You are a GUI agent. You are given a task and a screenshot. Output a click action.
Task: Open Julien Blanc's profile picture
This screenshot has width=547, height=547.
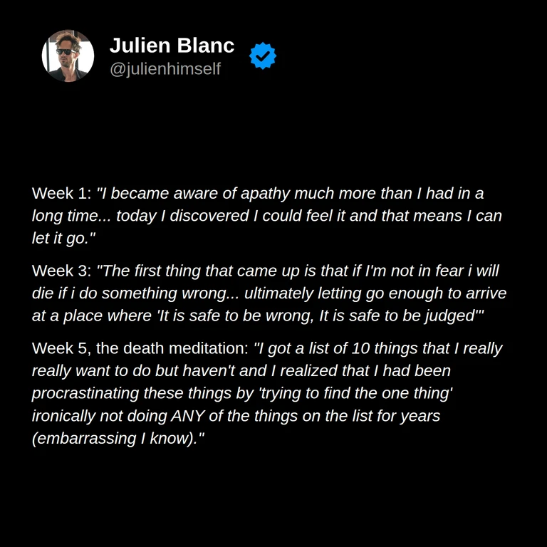(x=68, y=56)
